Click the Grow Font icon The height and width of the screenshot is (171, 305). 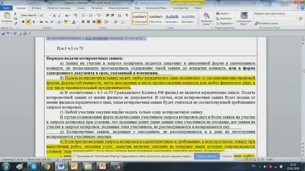coord(55,15)
